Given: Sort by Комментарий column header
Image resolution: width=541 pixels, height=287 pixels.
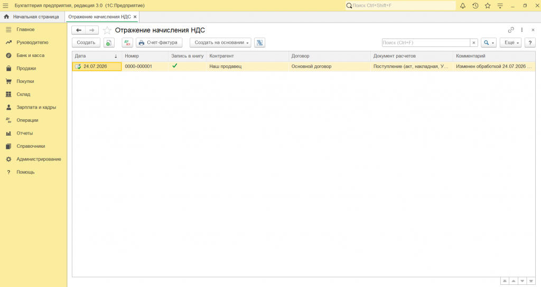Looking at the screenshot, I should 494,56.
